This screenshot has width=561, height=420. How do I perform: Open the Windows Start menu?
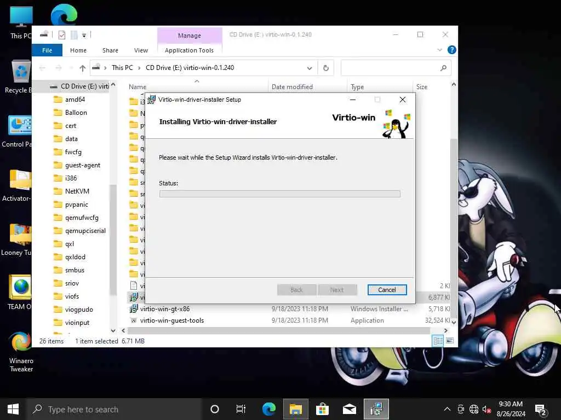pos(13,409)
